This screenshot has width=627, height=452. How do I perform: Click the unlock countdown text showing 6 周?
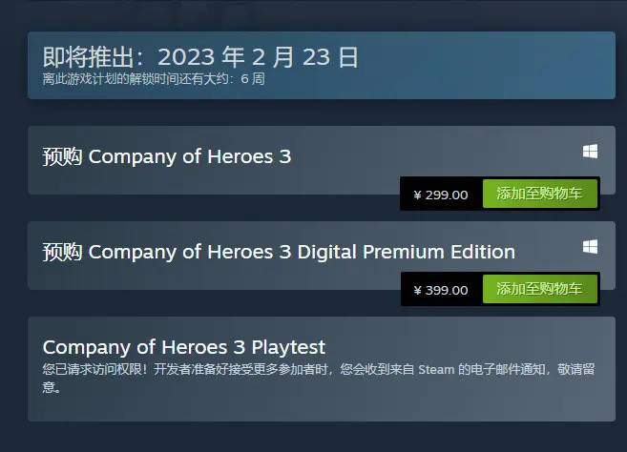[154, 79]
